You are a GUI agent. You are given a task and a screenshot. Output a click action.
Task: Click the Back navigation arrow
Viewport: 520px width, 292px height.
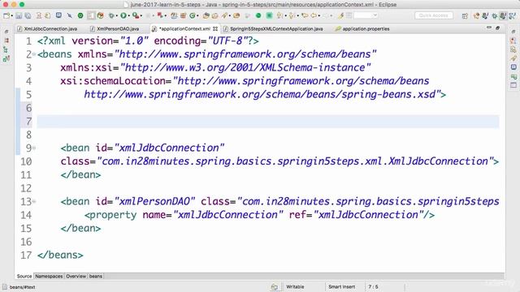(x=314, y=15)
